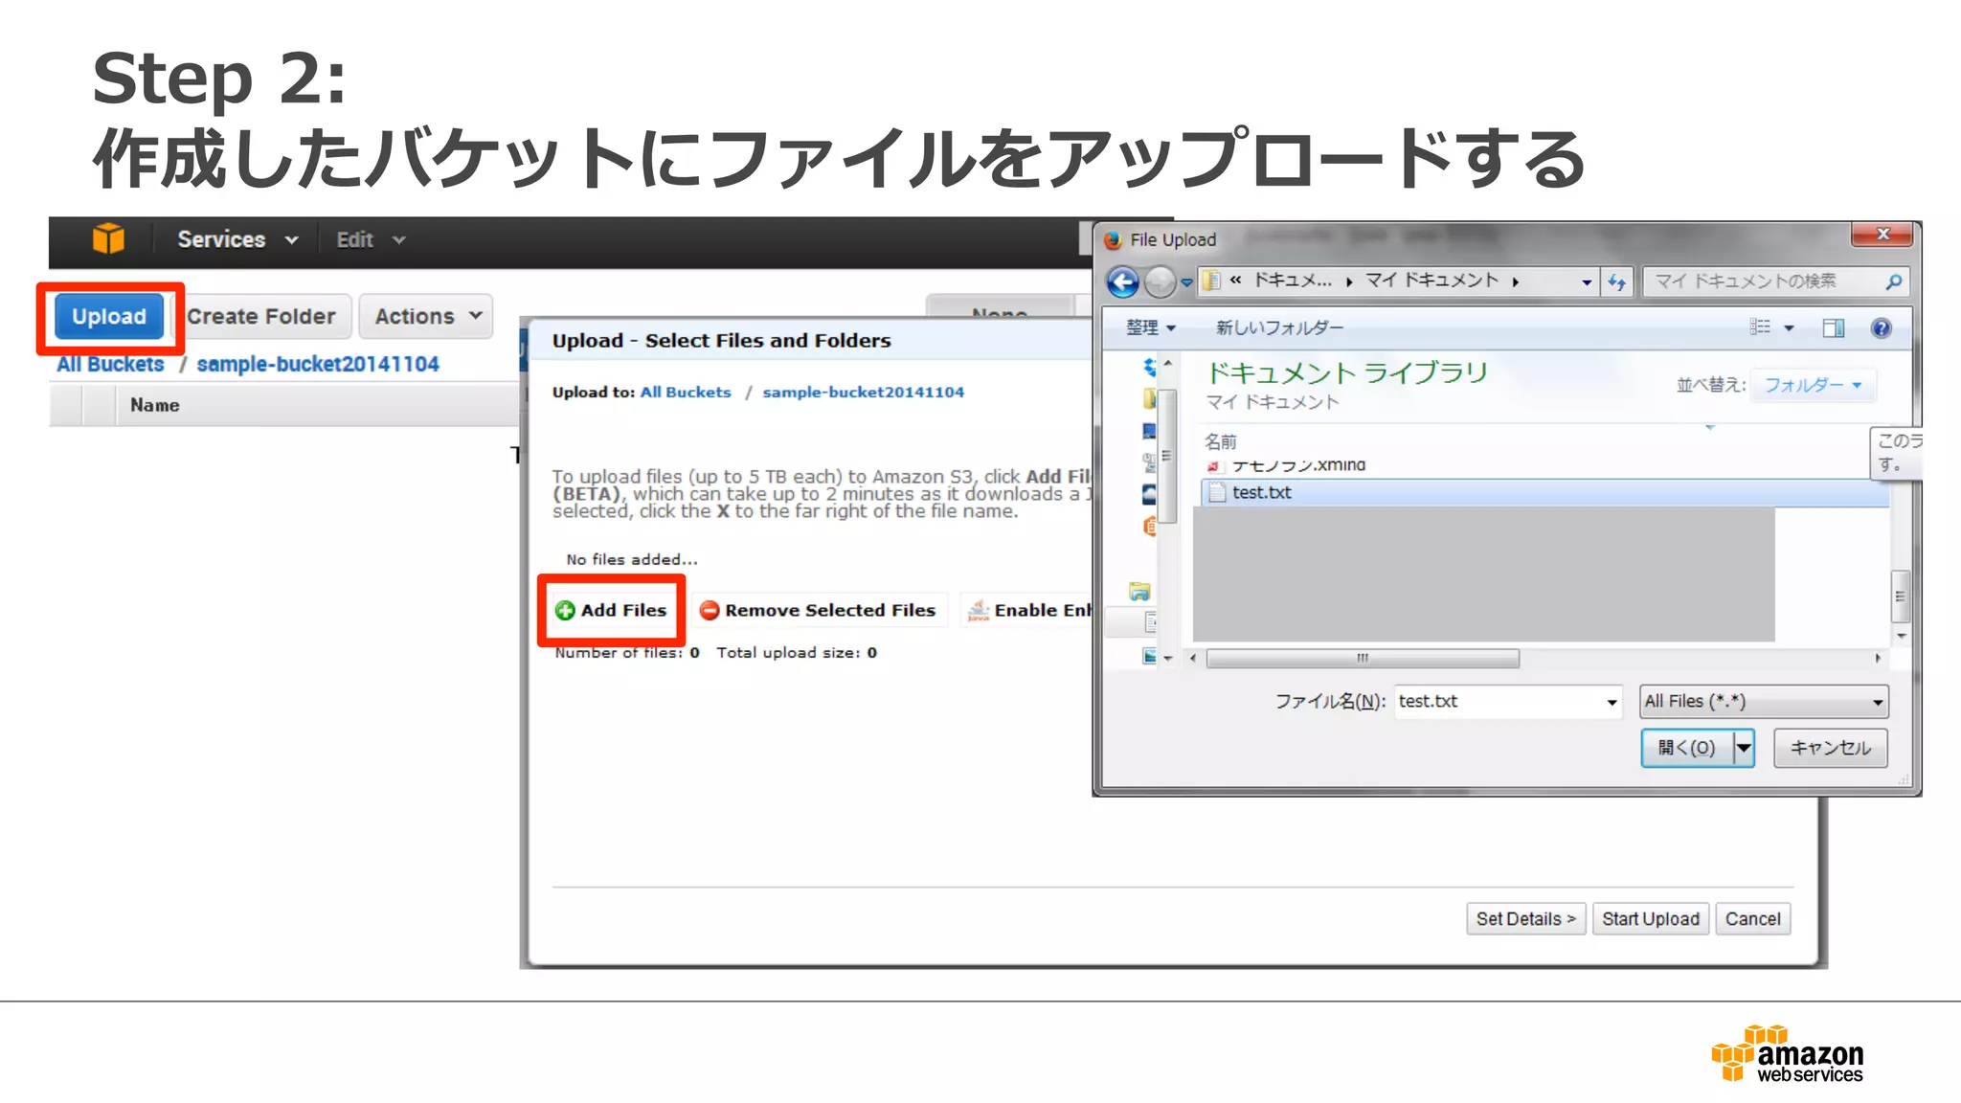Expand the filename history dropdown arrow
Viewport: 1961px width, 1103px height.
click(1612, 702)
